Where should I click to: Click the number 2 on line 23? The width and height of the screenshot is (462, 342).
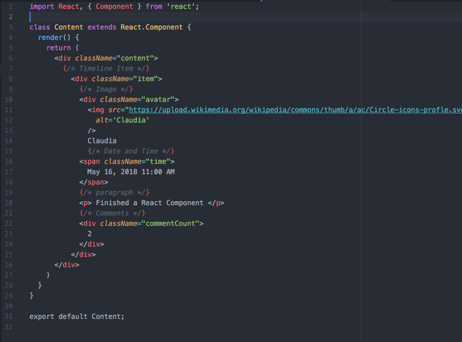pyautogui.click(x=90, y=233)
